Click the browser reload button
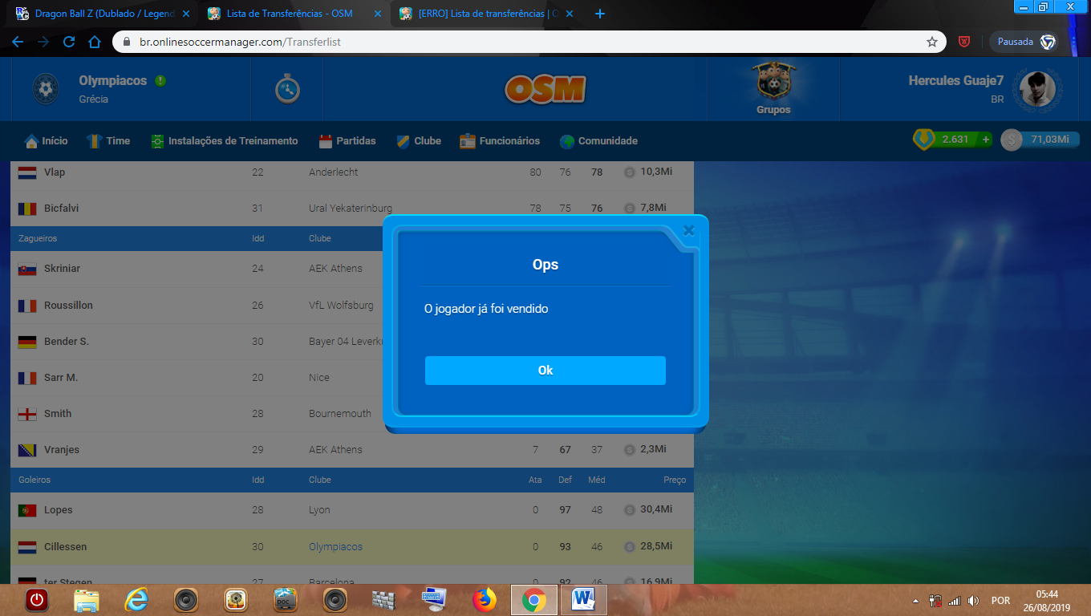This screenshot has width=1091, height=616. click(x=69, y=42)
